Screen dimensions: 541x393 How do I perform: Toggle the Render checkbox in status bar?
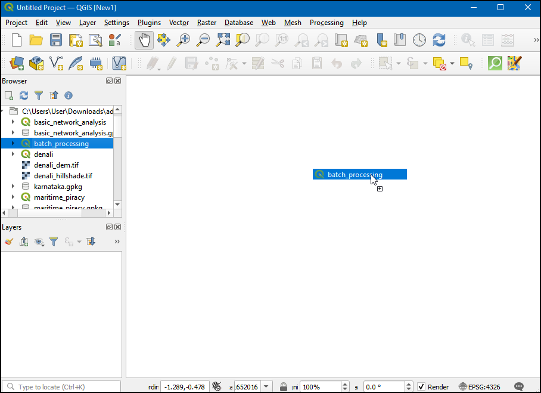pos(421,387)
